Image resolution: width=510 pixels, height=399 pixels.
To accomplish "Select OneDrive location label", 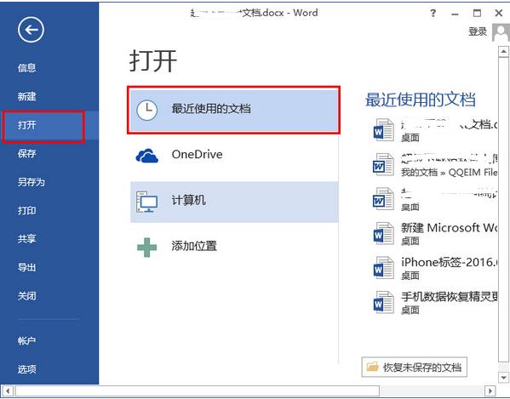I will click(x=198, y=154).
